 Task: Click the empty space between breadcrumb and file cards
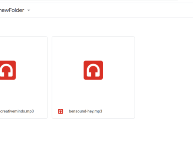[x=96, y=27]
